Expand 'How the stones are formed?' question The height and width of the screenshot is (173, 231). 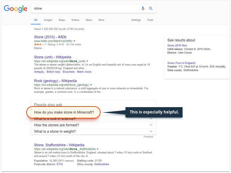94,125
